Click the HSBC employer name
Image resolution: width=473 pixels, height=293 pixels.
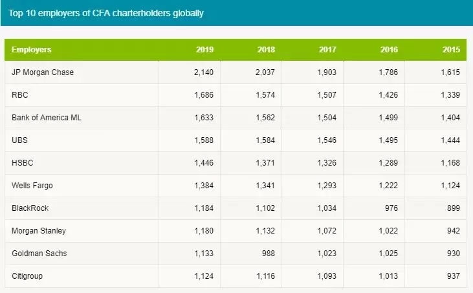click(23, 163)
